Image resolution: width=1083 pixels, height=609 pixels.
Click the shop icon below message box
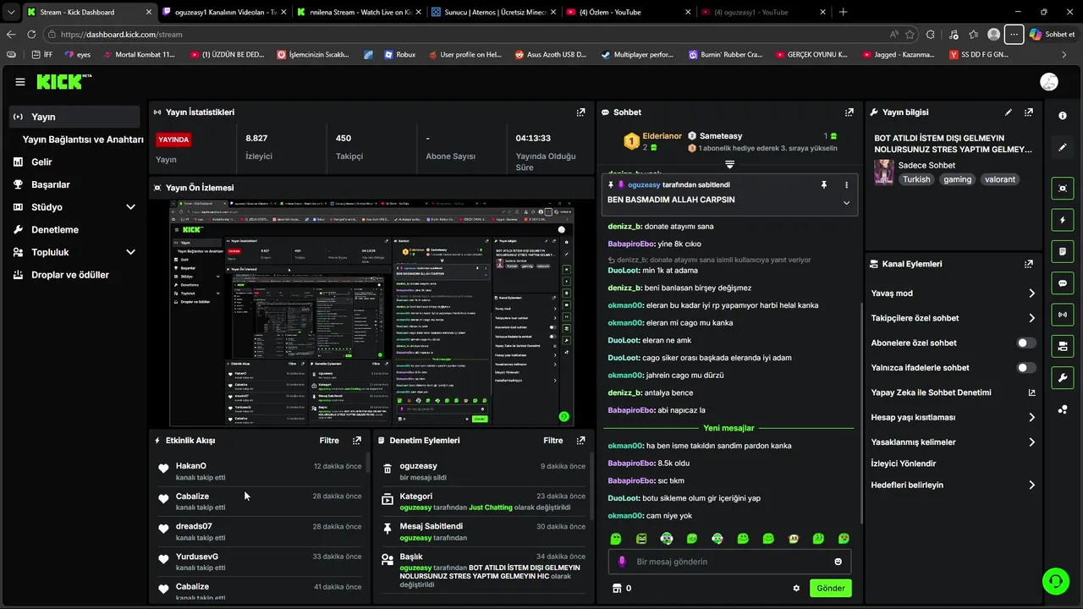(x=617, y=588)
